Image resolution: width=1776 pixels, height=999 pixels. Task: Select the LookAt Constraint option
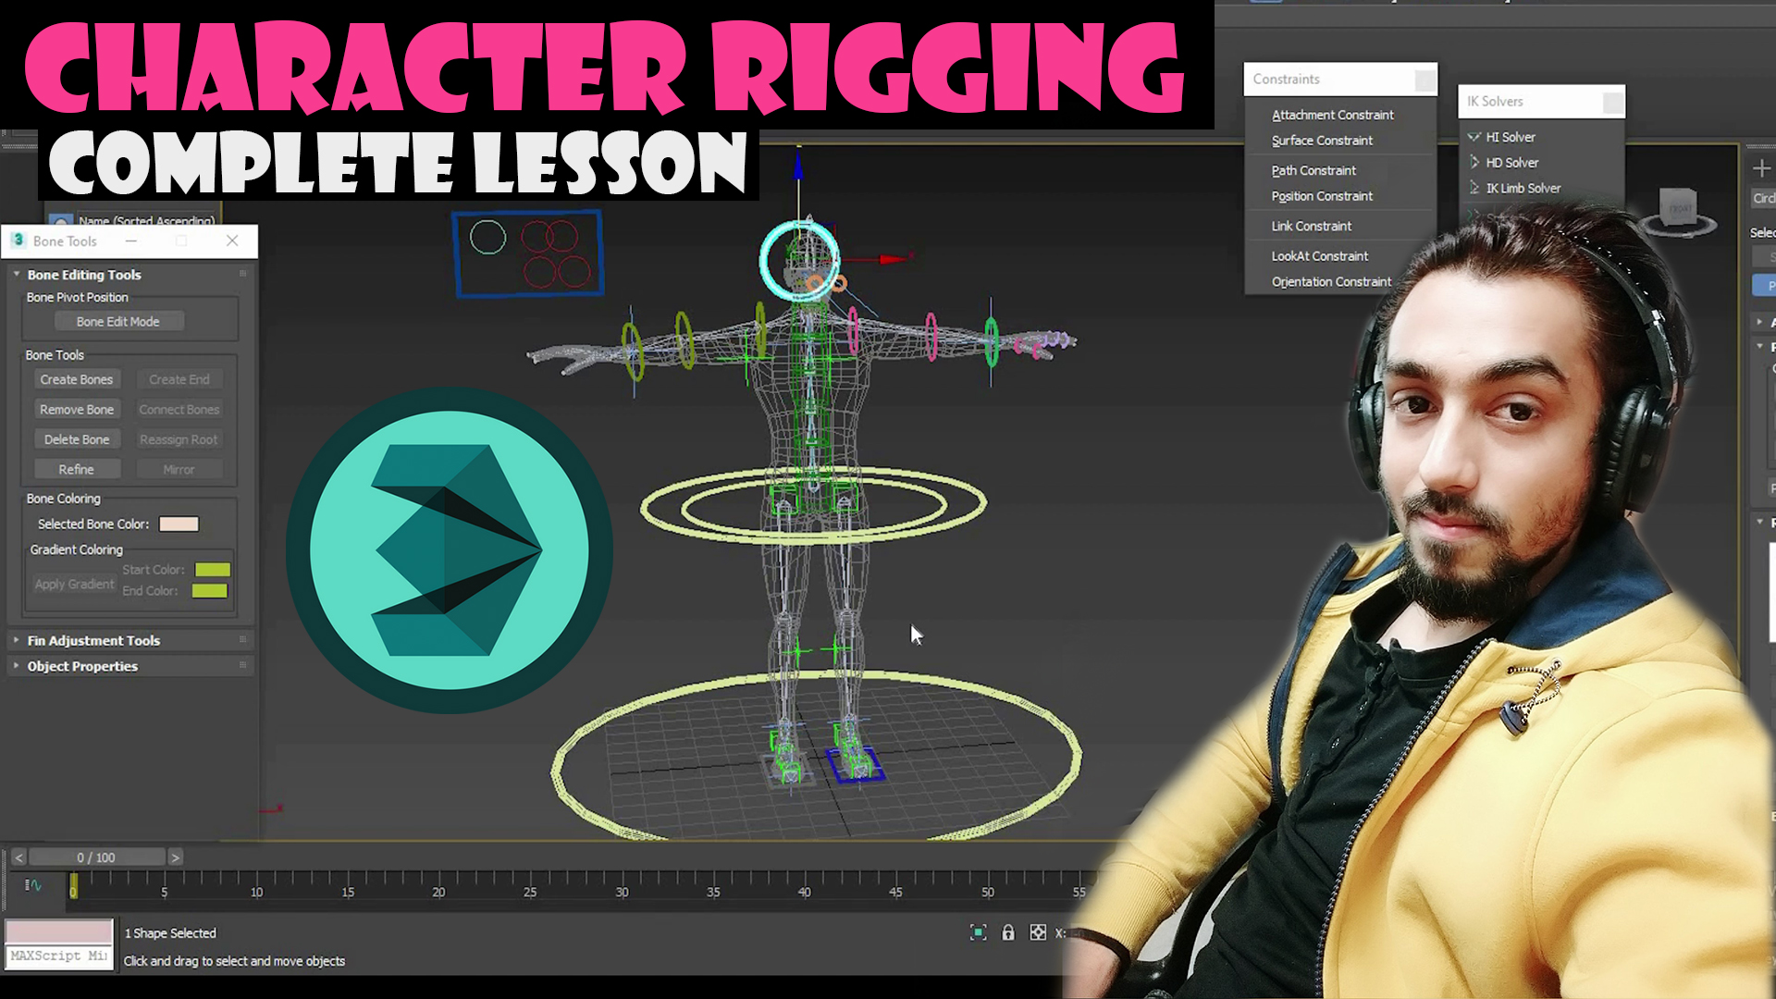[1320, 255]
